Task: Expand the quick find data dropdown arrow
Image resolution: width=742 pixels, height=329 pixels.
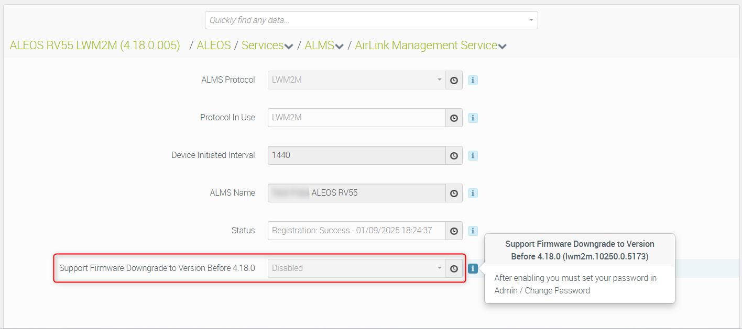Action: (531, 20)
